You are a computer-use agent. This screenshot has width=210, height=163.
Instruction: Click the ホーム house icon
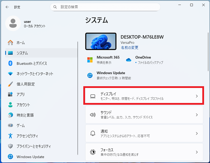tap(10, 43)
